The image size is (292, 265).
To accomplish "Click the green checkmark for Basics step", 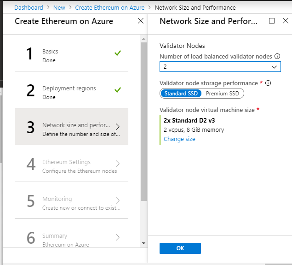I will click(x=118, y=53).
